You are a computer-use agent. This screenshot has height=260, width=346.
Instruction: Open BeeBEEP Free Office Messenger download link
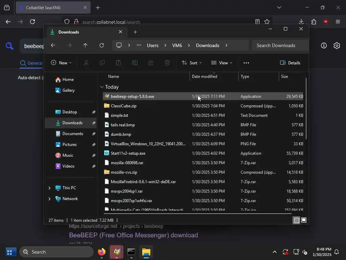pyautogui.click(x=133, y=235)
